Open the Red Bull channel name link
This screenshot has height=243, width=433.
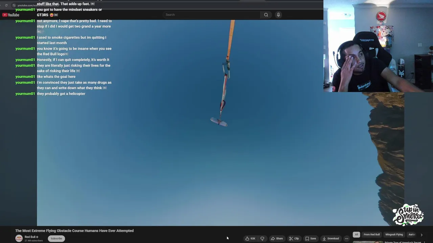click(x=30, y=237)
